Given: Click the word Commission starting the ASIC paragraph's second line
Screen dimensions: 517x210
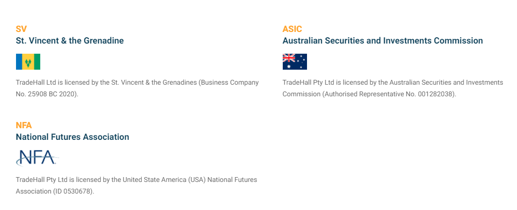Looking at the screenshot, I should [x=301, y=94].
